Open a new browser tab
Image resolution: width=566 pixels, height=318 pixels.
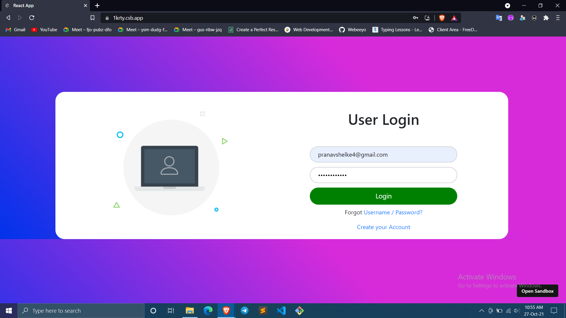[x=97, y=5]
